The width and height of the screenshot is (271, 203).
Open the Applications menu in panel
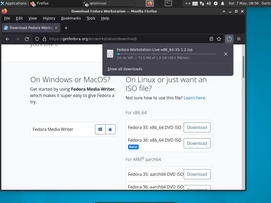[x=14, y=3]
